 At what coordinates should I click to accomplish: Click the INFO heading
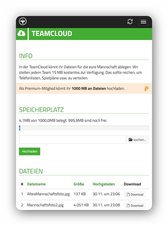(x=26, y=56)
